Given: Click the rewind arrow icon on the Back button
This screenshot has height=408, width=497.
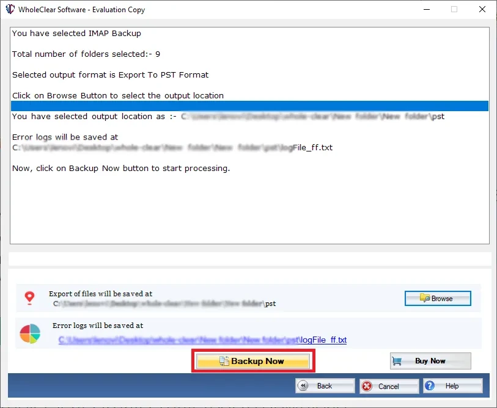Looking at the screenshot, I should pyautogui.click(x=304, y=385).
